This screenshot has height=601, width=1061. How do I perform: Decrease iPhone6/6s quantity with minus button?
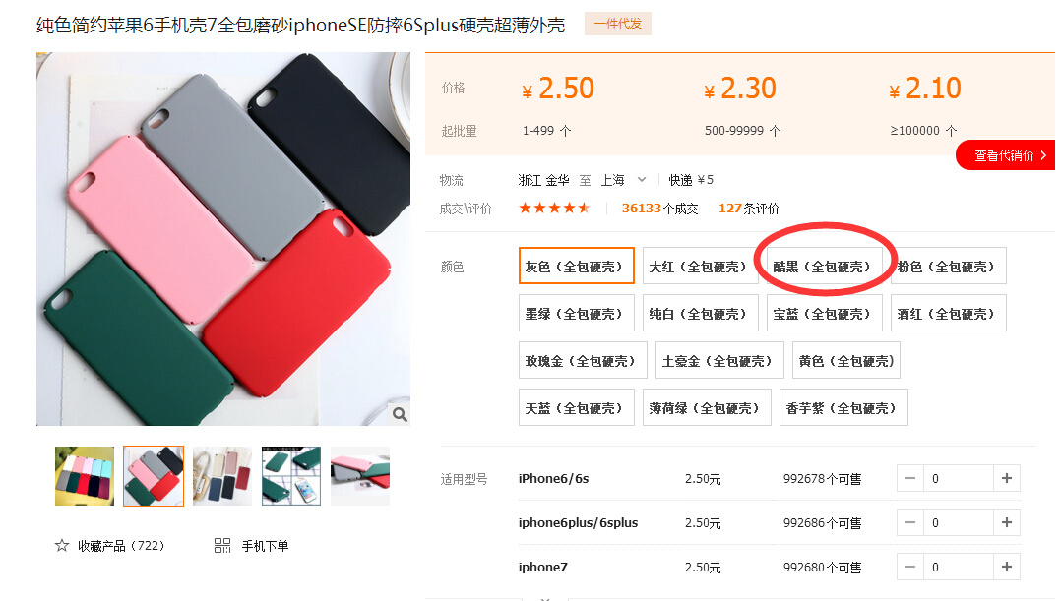click(x=910, y=479)
